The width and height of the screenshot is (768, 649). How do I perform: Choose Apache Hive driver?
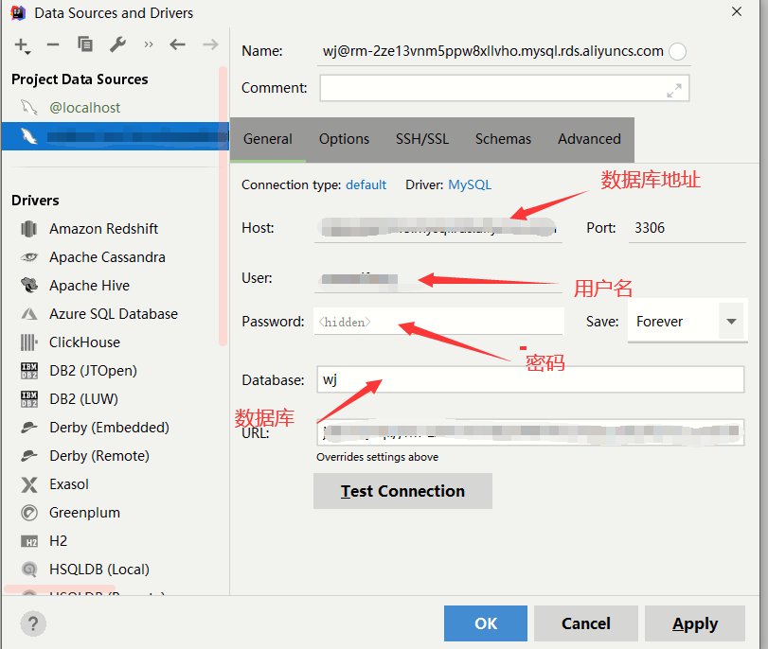pos(89,286)
